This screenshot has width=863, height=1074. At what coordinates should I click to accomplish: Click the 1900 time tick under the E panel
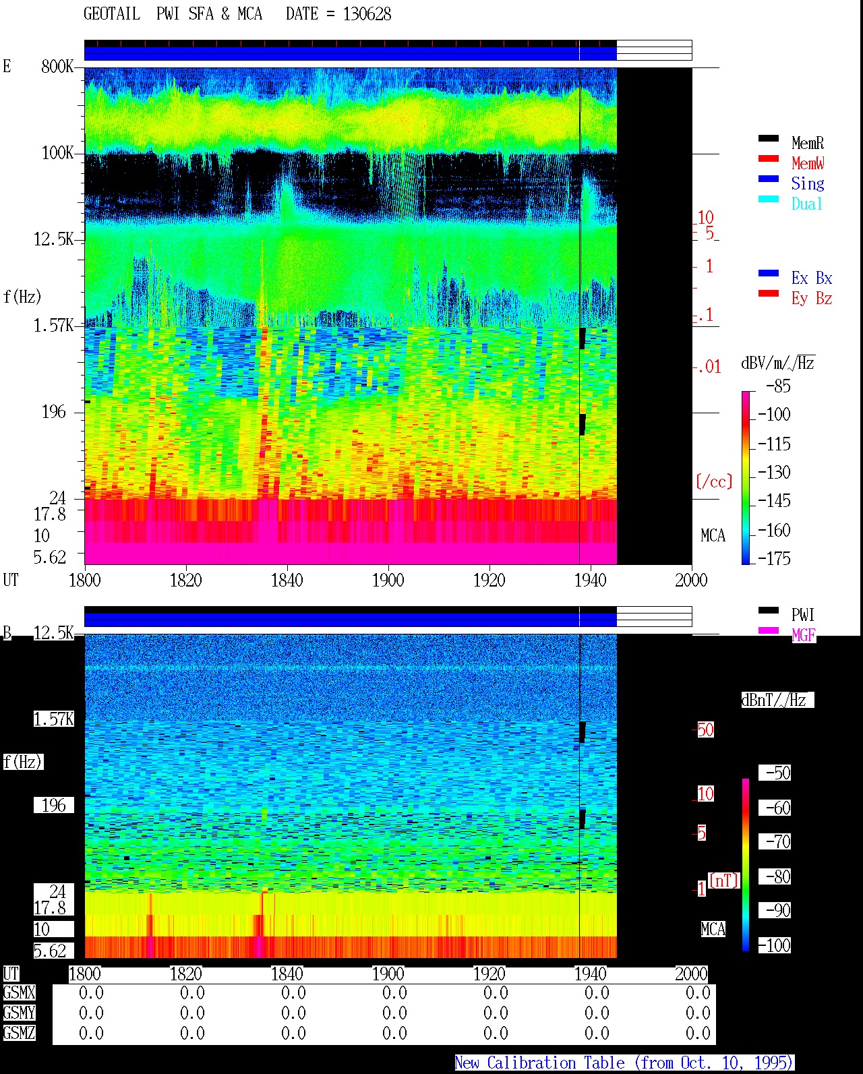388,580
